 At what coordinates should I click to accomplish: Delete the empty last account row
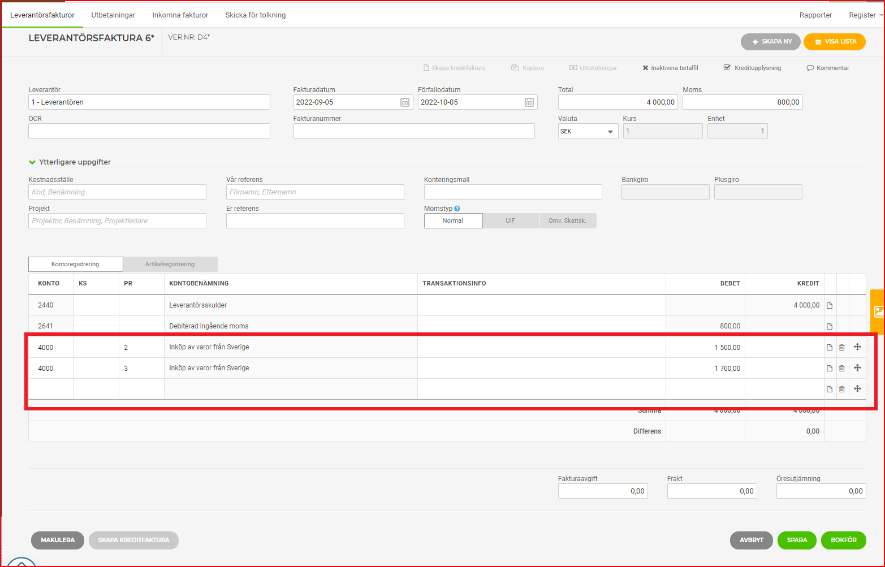[x=842, y=389]
